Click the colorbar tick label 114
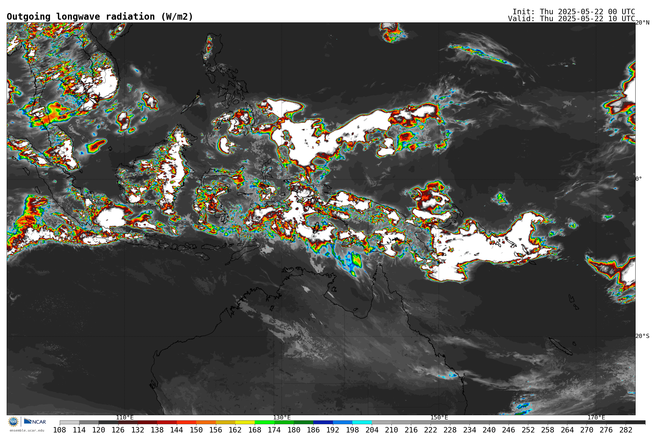The width and height of the screenshot is (655, 434). point(79,430)
